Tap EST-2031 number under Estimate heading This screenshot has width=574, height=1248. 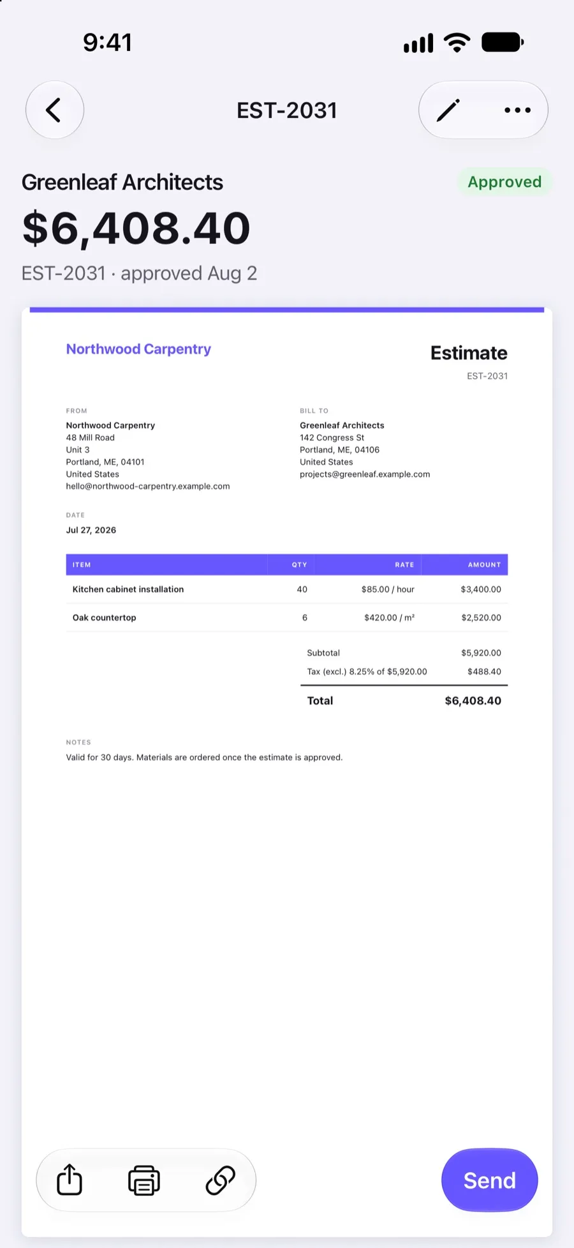[487, 376]
